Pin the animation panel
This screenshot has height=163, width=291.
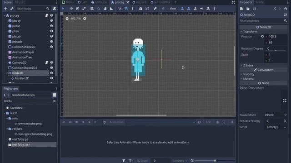(x=232, y=122)
